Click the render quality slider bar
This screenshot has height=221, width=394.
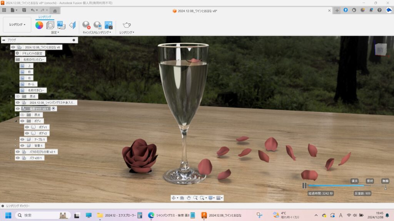pos(339,186)
